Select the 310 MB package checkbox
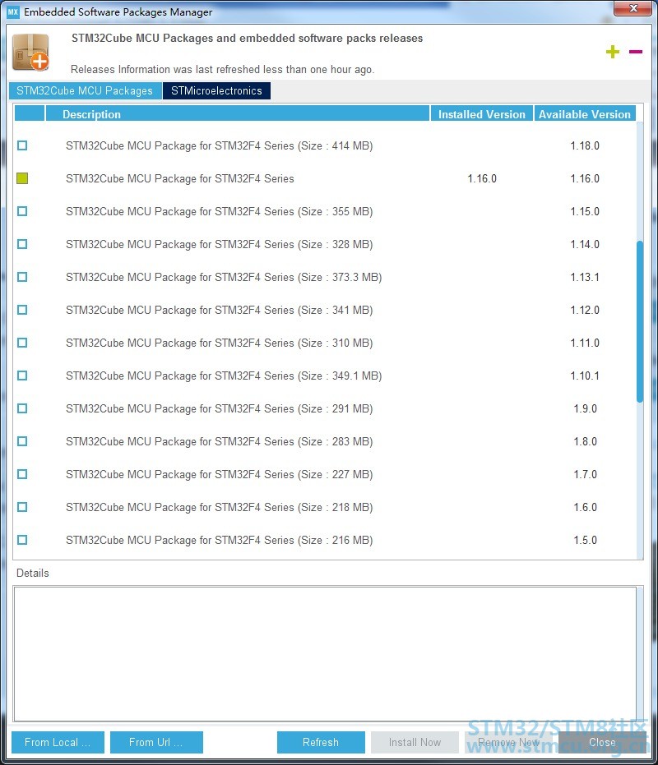The height and width of the screenshot is (765, 658). pos(22,343)
